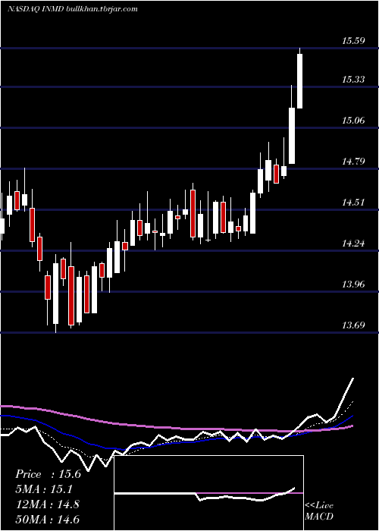This screenshot has width=379, height=531.
Task: Select the 15.33 price axis label
Action: [353, 80]
